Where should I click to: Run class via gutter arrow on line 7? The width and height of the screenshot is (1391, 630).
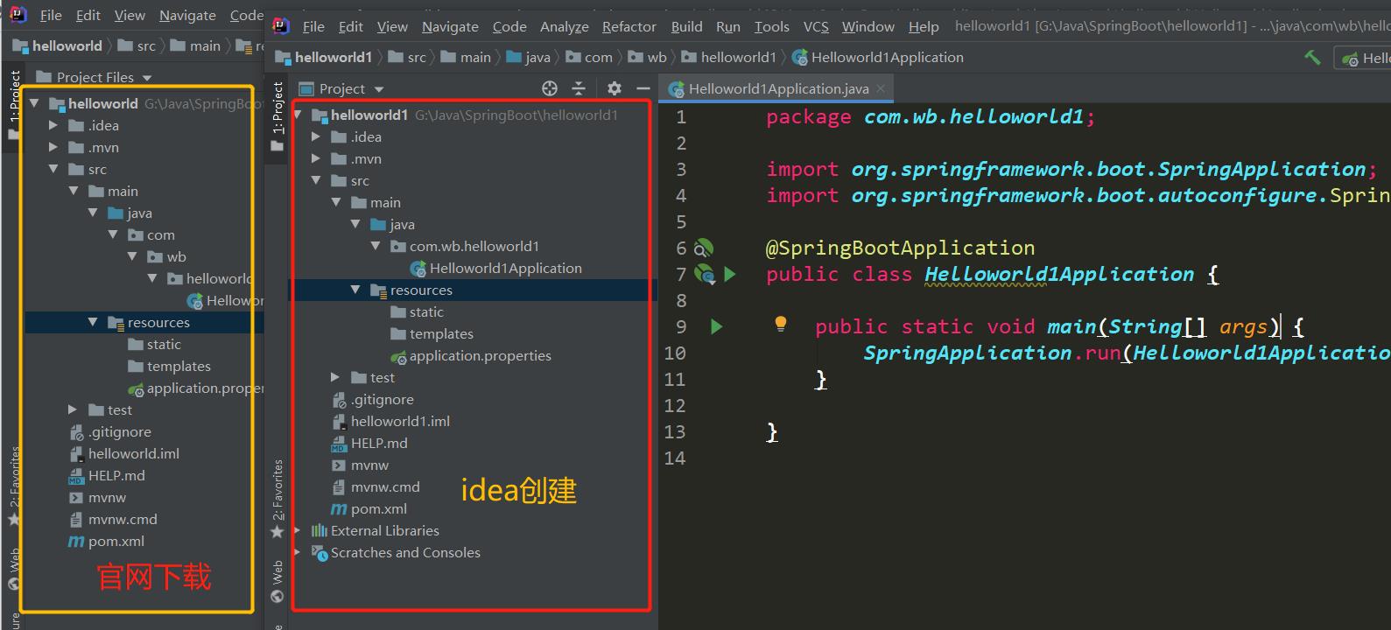point(730,275)
